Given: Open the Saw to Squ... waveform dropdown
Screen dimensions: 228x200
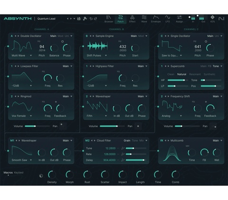Looking at the screenshot, I should (x=172, y=56).
